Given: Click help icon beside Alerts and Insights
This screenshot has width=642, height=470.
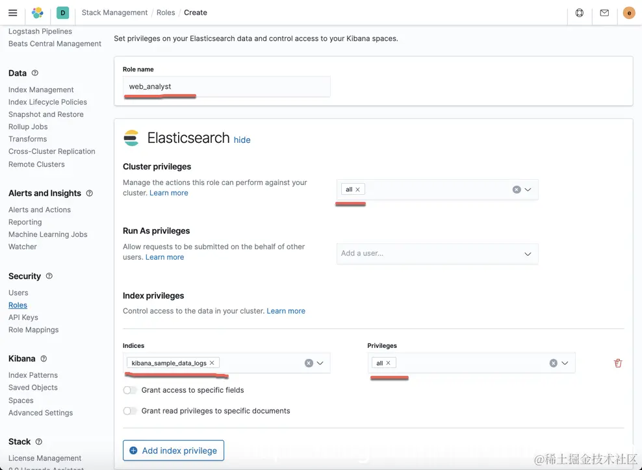Looking at the screenshot, I should click(x=89, y=193).
